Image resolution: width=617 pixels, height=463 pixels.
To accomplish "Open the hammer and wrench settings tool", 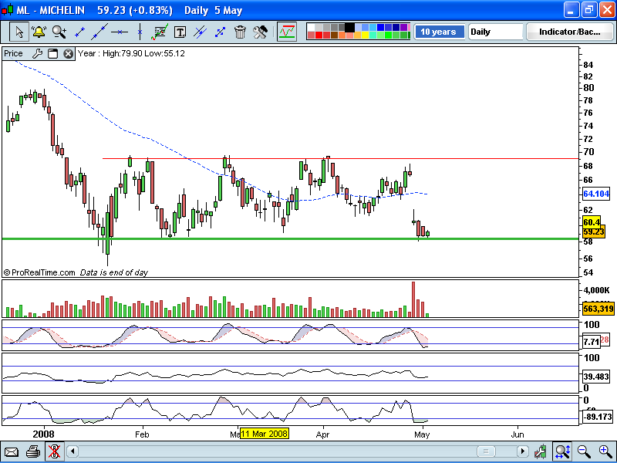I will coord(260,32).
